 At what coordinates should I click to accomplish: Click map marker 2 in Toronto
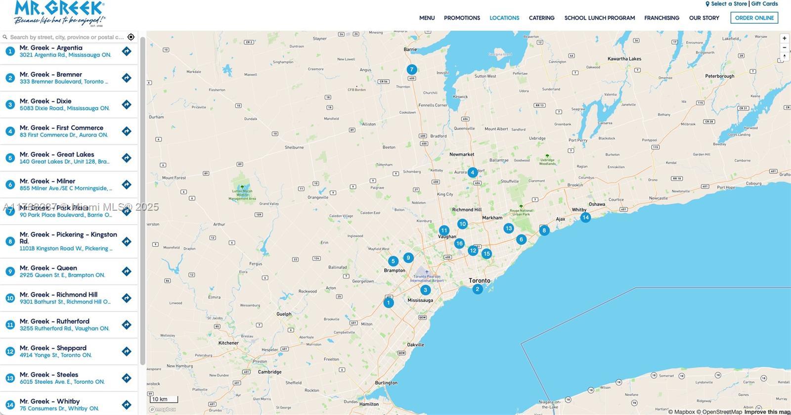[x=477, y=289]
